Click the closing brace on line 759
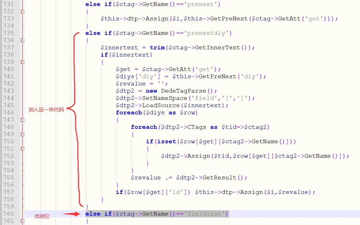Viewport: 360px width, 225px height. tap(87, 207)
